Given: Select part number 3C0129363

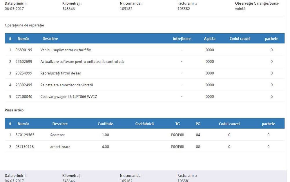Looking at the screenshot, I should coord(25,135).
